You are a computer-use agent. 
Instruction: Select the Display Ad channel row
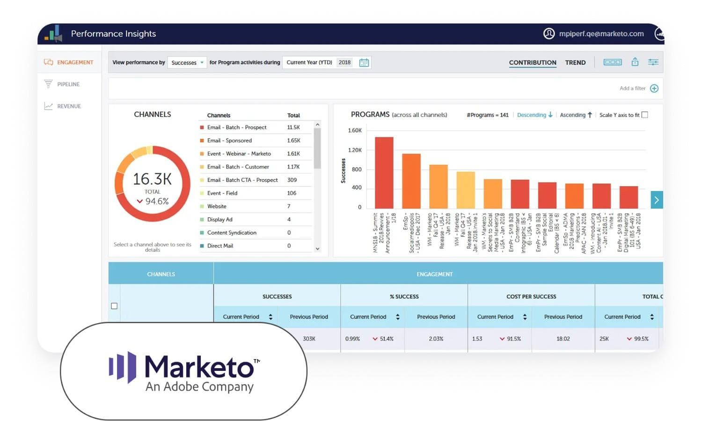click(x=256, y=219)
